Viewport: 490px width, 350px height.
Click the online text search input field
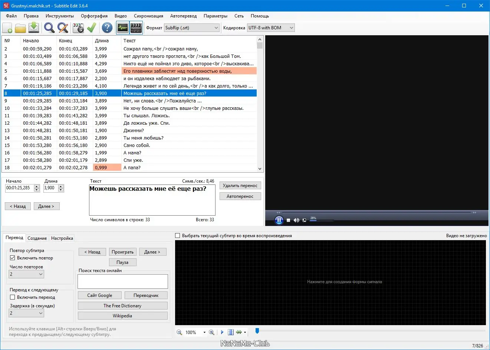coord(123,282)
